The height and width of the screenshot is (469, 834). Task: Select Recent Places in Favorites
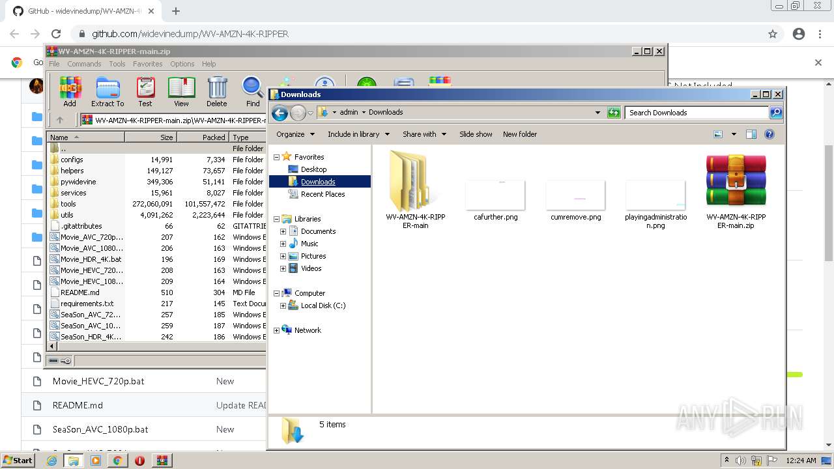pyautogui.click(x=323, y=194)
